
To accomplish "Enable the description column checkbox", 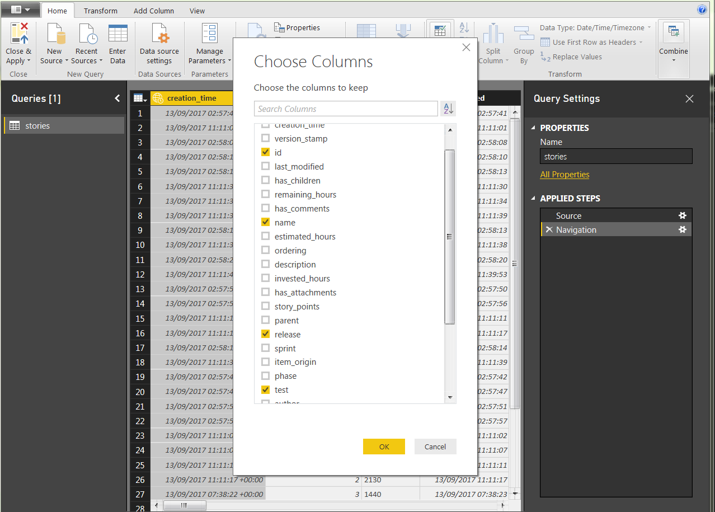I will point(266,264).
